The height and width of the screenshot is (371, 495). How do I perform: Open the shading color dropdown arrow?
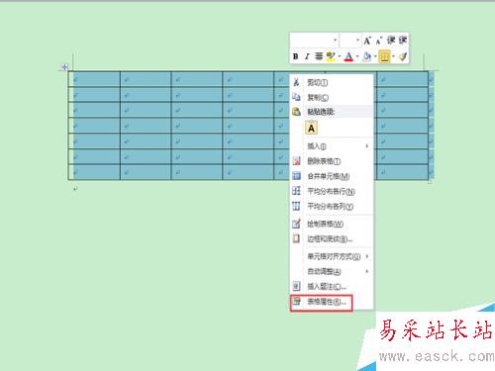point(375,56)
